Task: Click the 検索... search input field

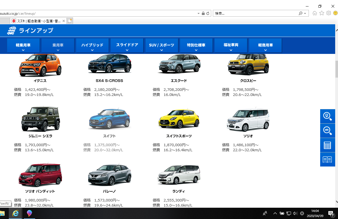Action: (x=255, y=13)
